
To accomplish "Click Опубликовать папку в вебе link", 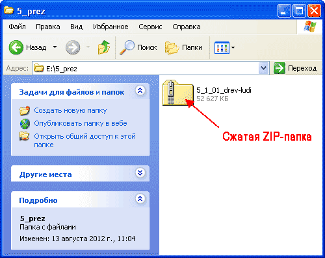I will click(x=81, y=123).
